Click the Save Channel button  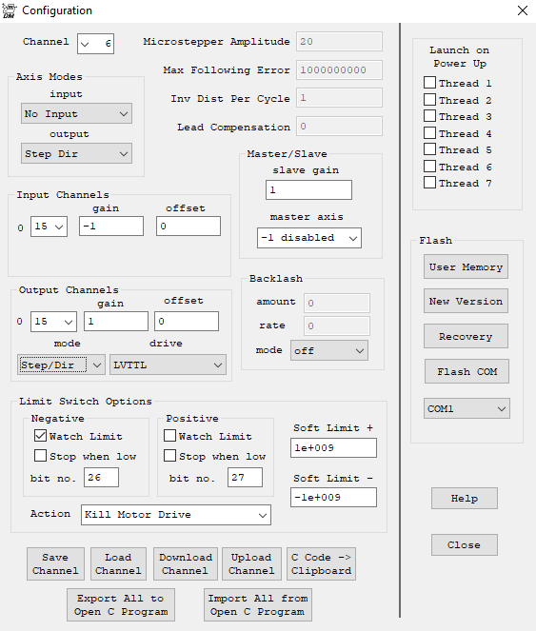(55, 563)
